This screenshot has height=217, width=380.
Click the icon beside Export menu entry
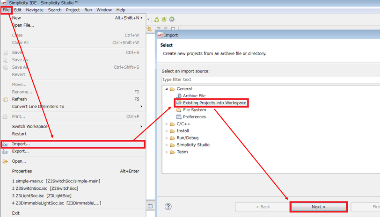[5, 152]
